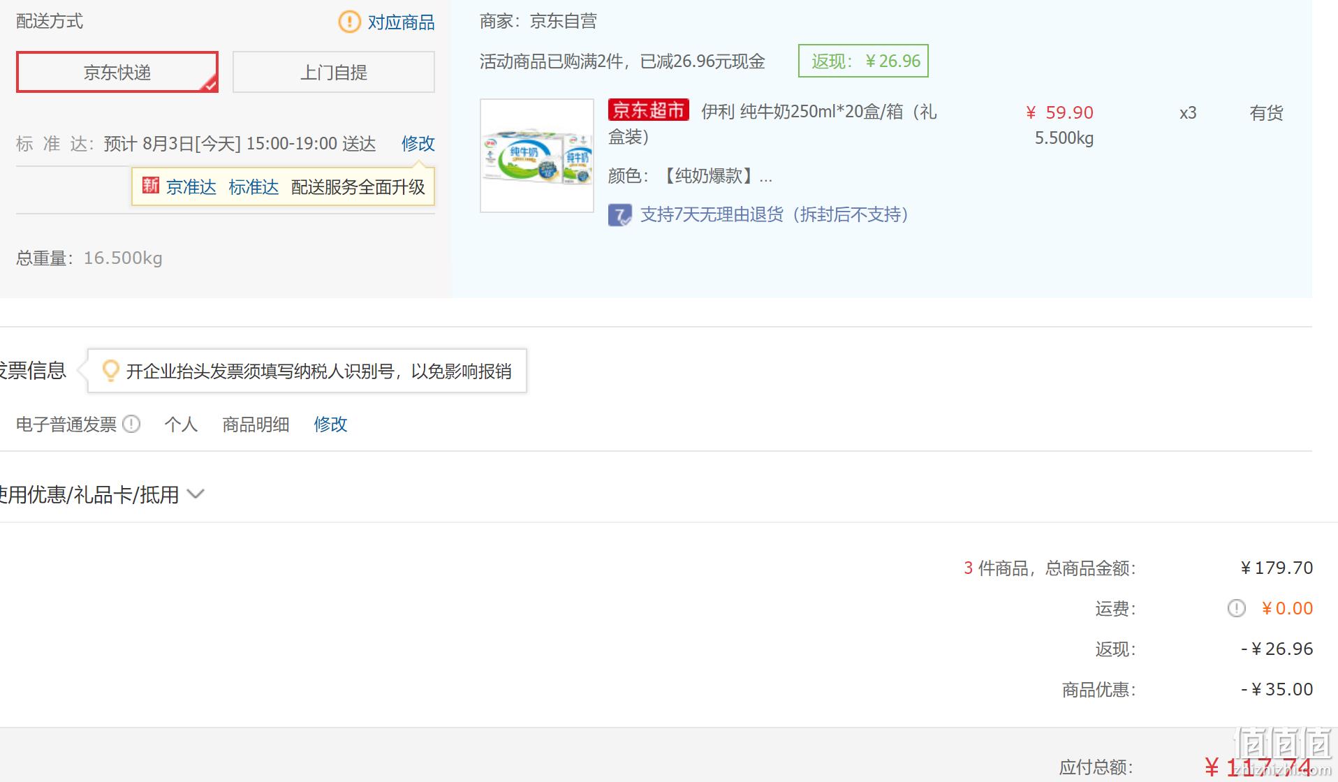
Task: Click the 返现 ¥26.96 green tag
Action: [863, 61]
